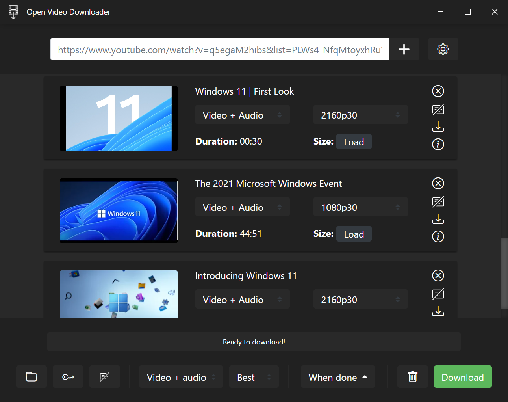Clear the list with the trash icon
Screen dimensions: 508x402
[412, 377]
